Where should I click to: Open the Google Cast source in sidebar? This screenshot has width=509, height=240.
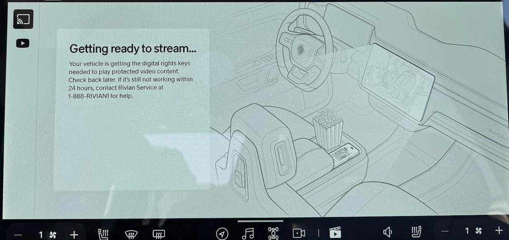coord(23,19)
